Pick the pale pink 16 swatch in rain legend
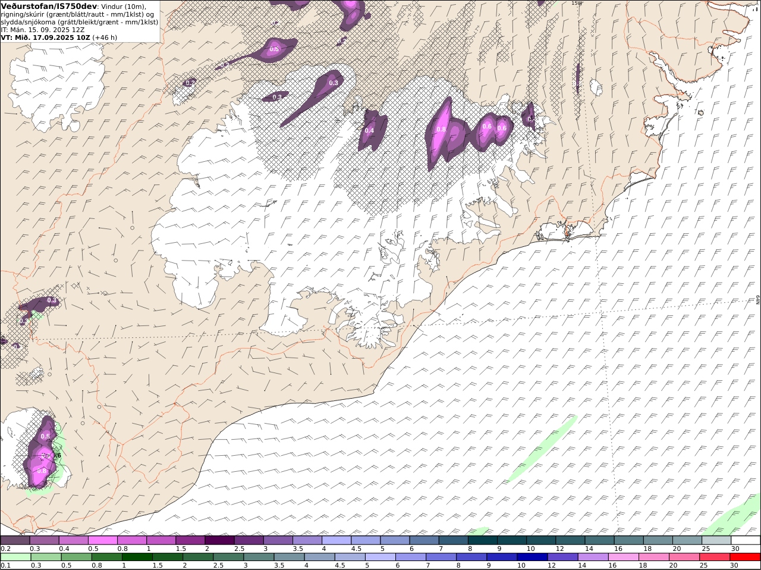The height and width of the screenshot is (570, 761). coord(623,558)
